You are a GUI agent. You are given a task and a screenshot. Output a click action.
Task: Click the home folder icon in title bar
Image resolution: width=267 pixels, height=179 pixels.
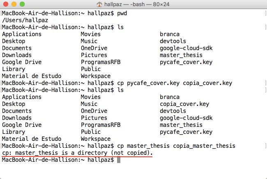pos(99,4)
